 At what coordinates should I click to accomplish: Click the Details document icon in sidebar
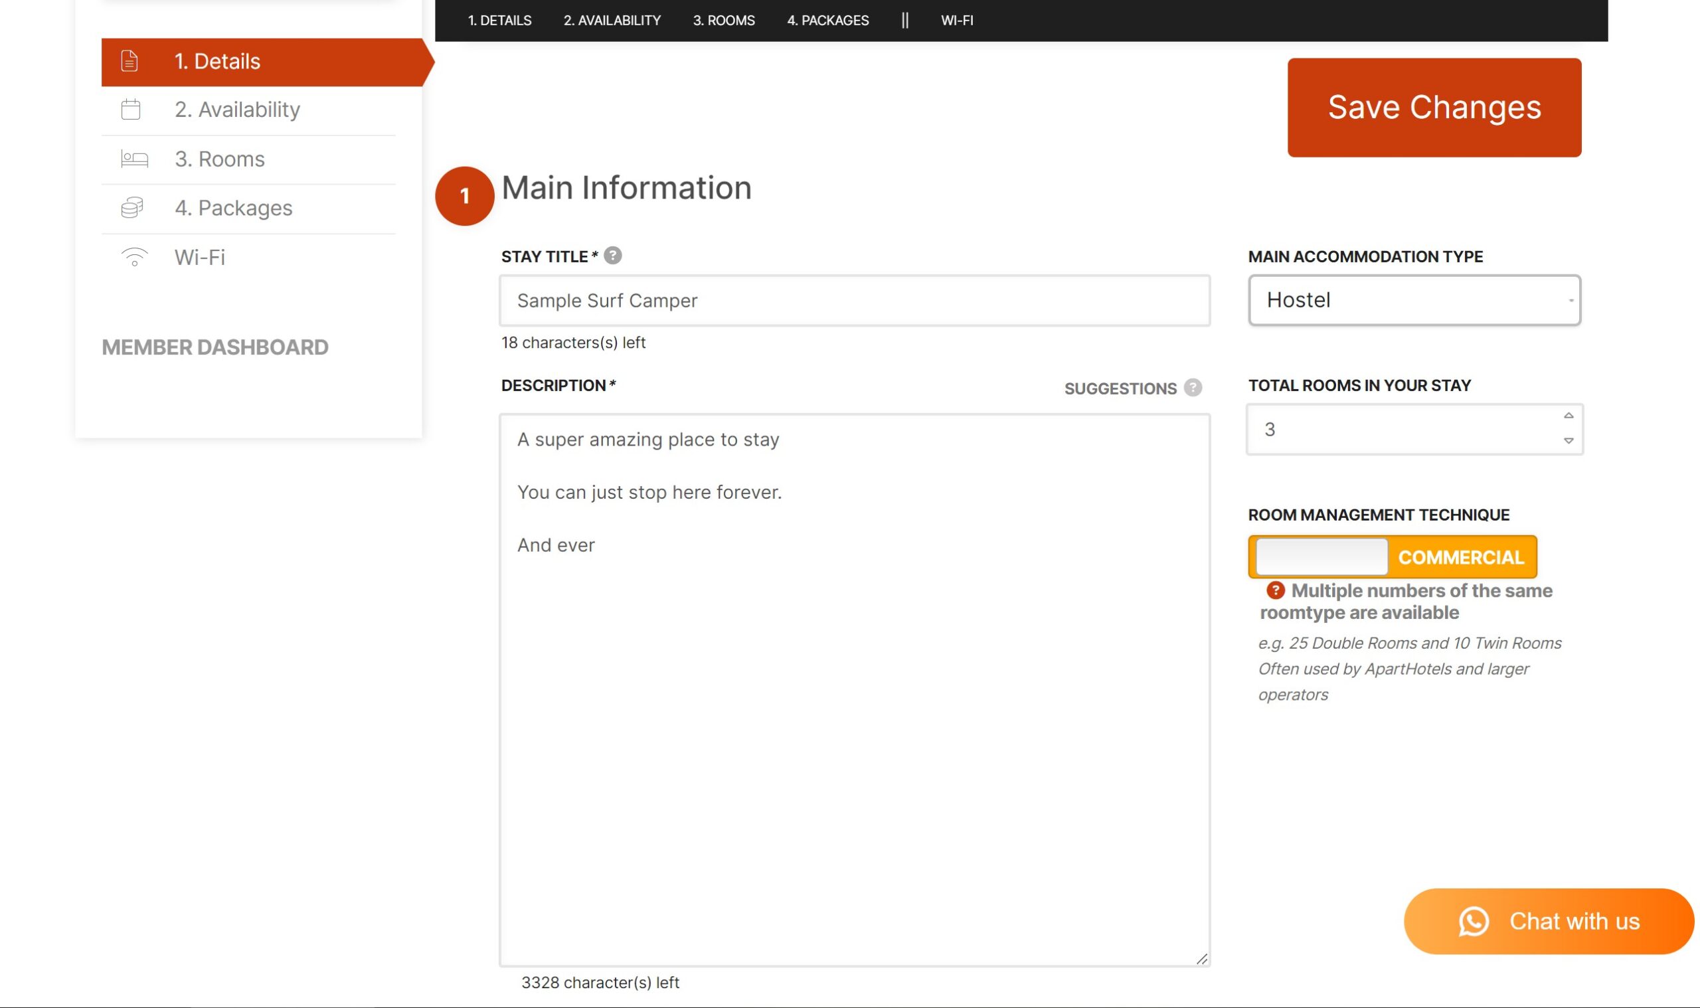click(129, 61)
